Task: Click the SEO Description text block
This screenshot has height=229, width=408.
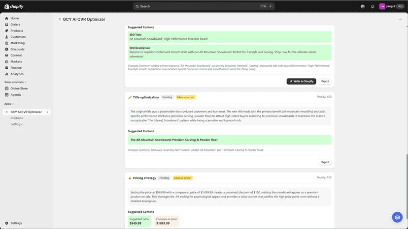Action: point(230,52)
